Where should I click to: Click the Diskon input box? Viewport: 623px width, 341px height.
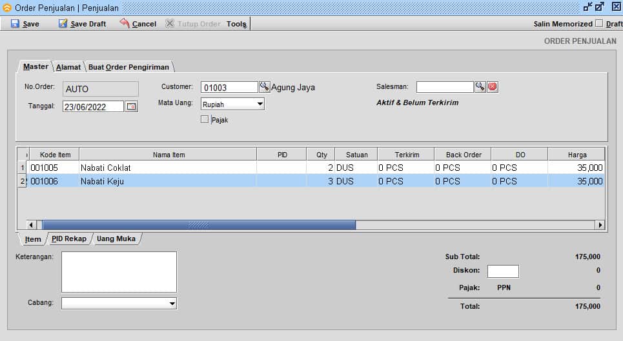(x=503, y=271)
